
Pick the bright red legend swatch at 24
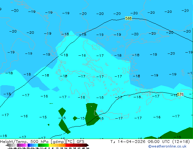(66, 145)
